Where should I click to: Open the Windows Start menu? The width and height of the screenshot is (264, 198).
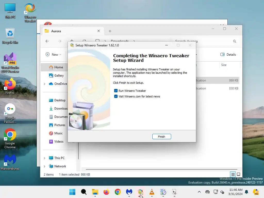(x=72, y=192)
